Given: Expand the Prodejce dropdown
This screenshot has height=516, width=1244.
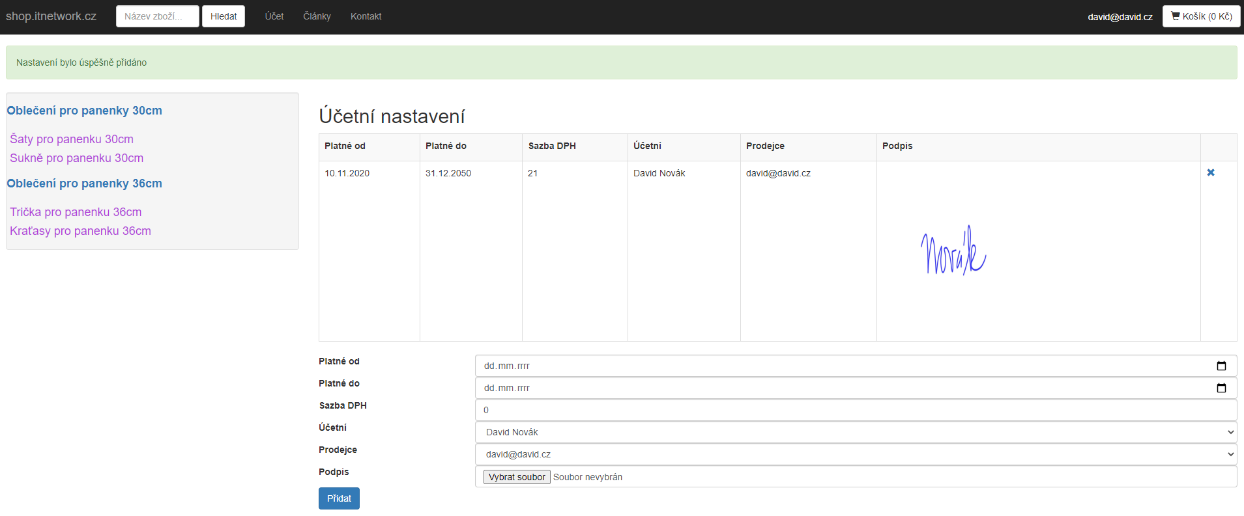Looking at the screenshot, I should pyautogui.click(x=856, y=454).
